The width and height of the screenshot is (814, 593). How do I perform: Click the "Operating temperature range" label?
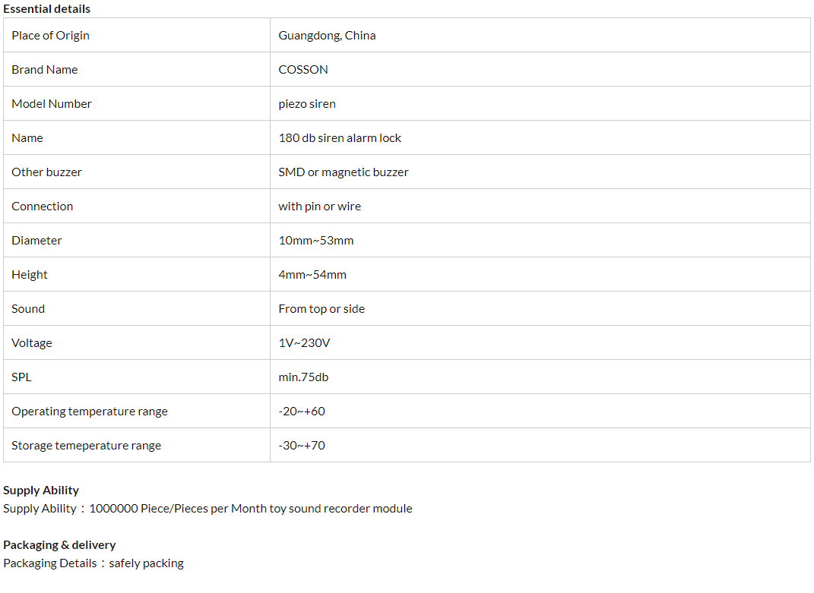89,412
